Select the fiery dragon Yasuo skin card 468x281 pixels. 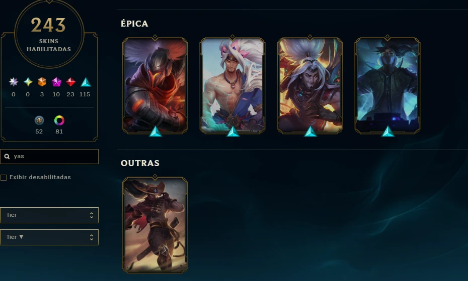(x=310, y=85)
